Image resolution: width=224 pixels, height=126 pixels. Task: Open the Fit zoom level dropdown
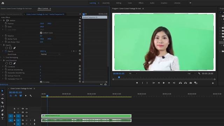(x=133, y=73)
